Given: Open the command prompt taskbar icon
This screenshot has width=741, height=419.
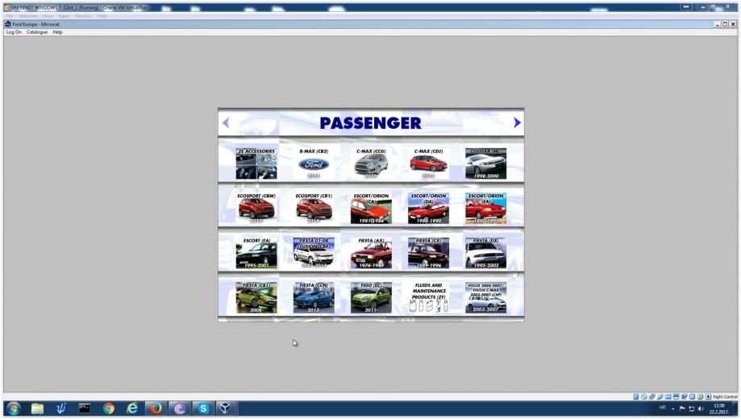Looking at the screenshot, I should (x=85, y=409).
